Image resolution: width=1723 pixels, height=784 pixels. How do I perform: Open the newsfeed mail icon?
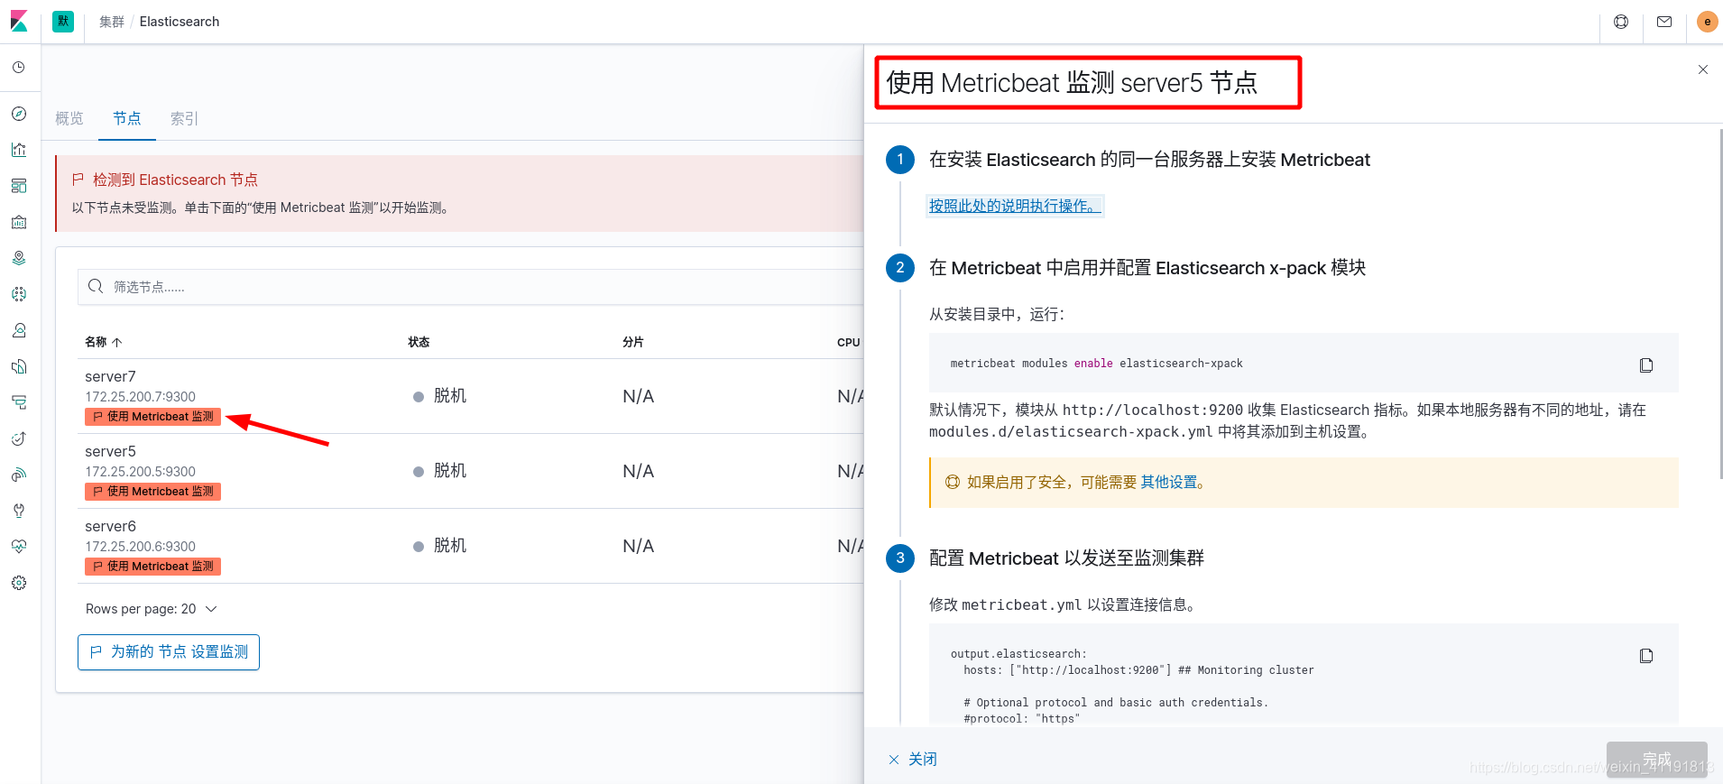click(x=1664, y=22)
